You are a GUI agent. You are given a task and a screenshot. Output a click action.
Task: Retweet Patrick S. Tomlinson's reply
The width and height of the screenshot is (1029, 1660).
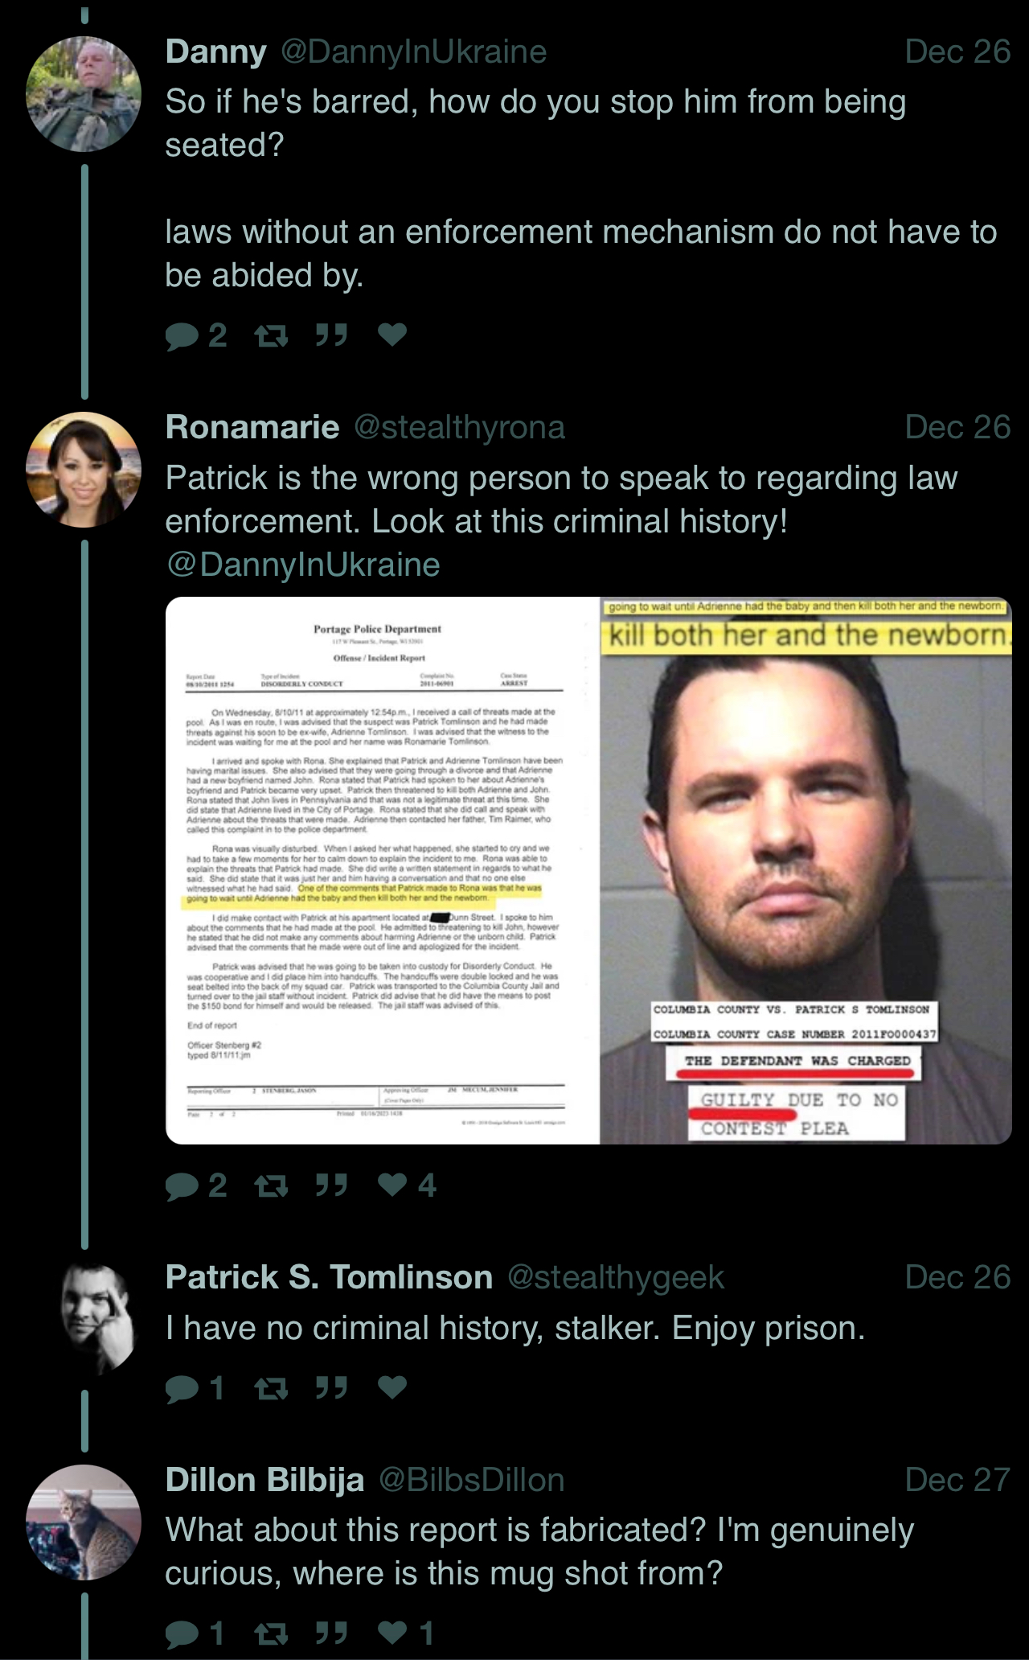tap(271, 1388)
